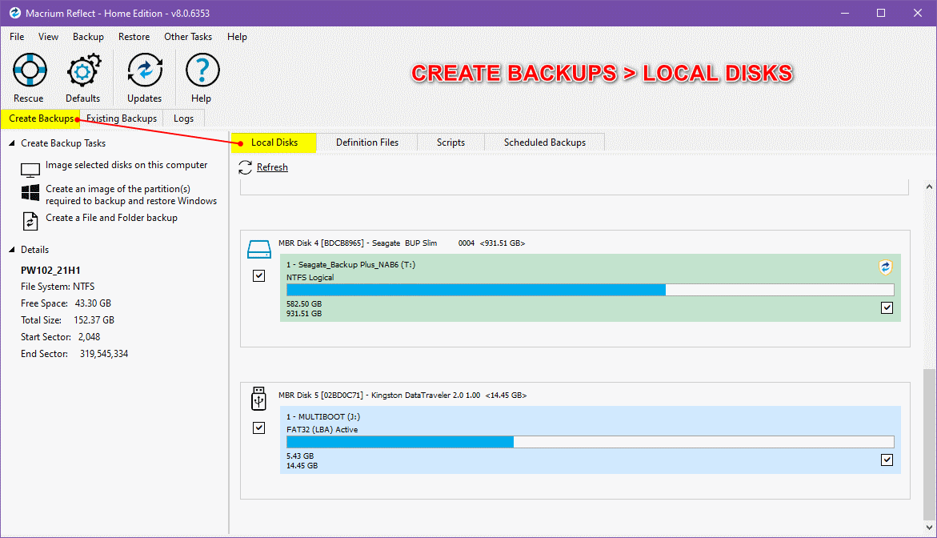Toggle the MBR Disk 5 whole-disk checkbox
This screenshot has width=937, height=538.
tap(258, 428)
